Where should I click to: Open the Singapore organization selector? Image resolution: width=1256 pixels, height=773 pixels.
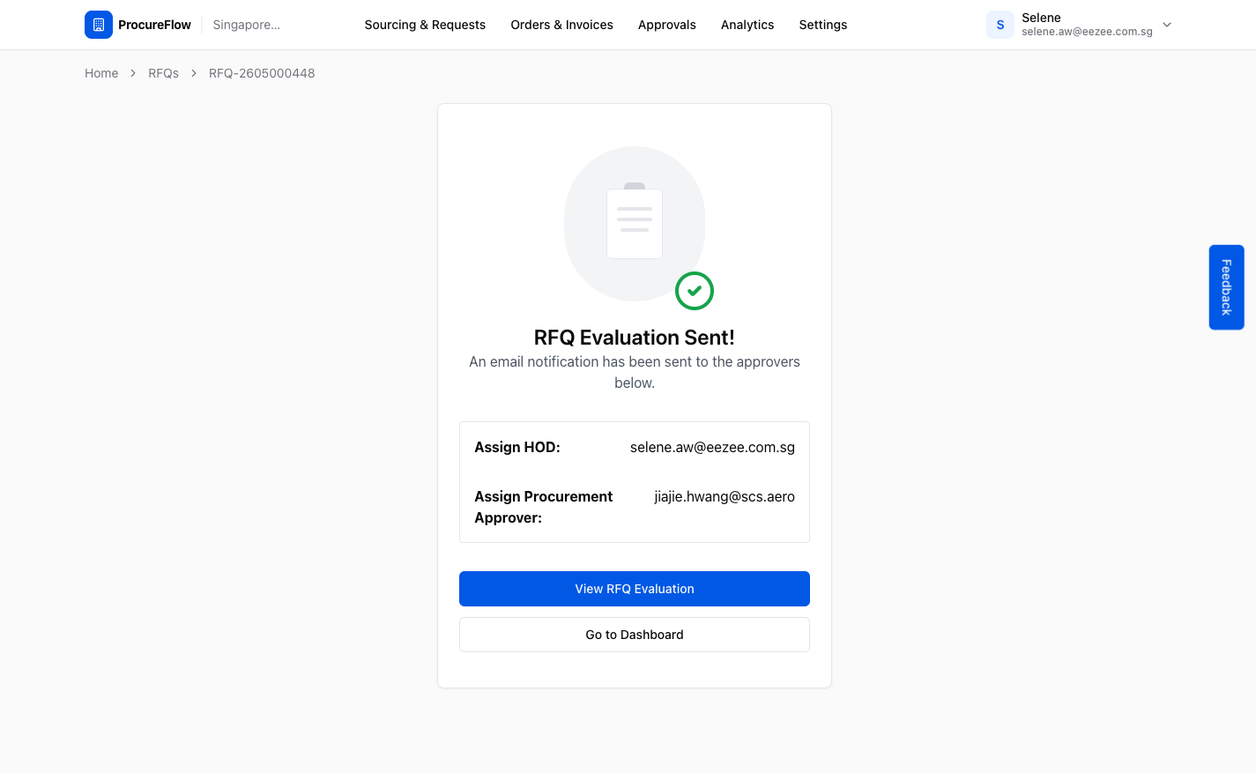click(x=247, y=25)
